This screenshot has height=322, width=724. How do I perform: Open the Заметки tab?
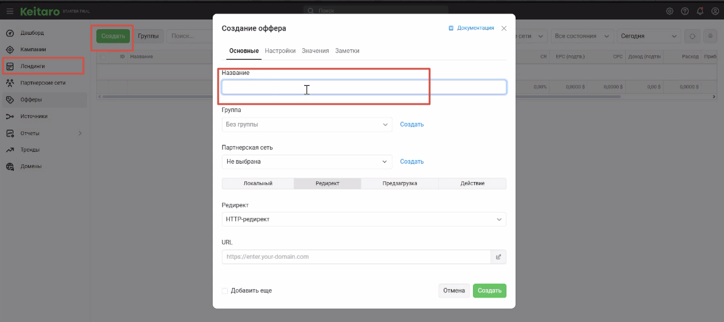pyautogui.click(x=347, y=51)
